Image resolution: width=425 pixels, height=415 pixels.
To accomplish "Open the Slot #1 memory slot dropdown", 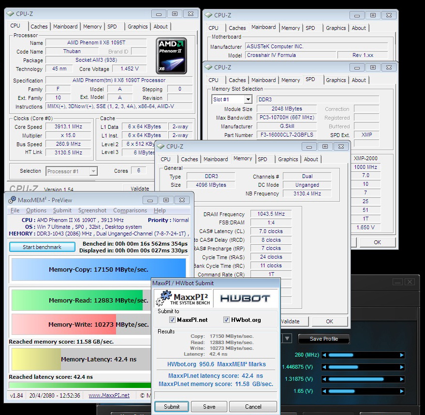I will coord(248,99).
